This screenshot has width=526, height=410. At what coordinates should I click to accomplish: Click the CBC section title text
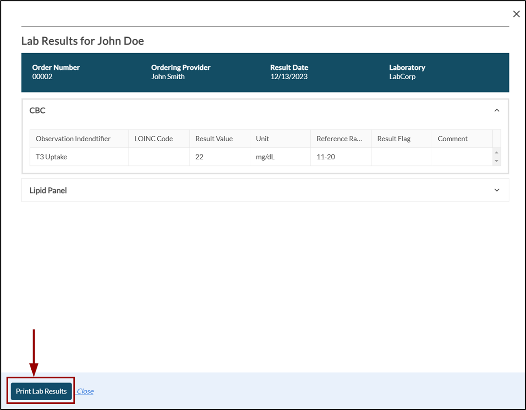[x=37, y=110]
